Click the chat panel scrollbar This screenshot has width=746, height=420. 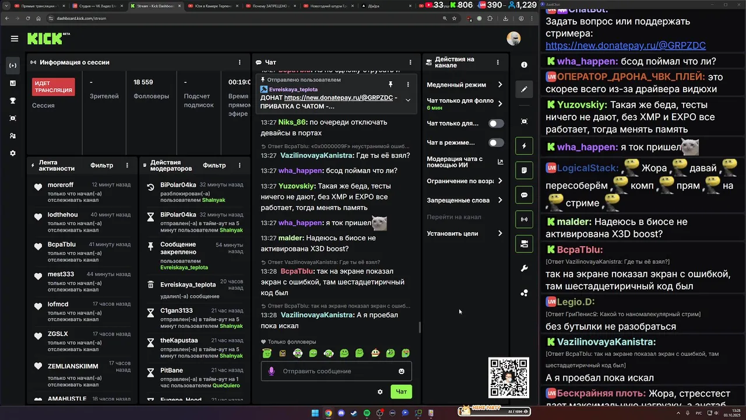point(420,328)
